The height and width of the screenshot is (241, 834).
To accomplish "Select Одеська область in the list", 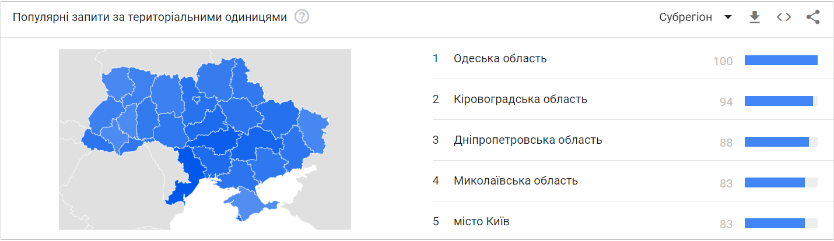I will [500, 58].
